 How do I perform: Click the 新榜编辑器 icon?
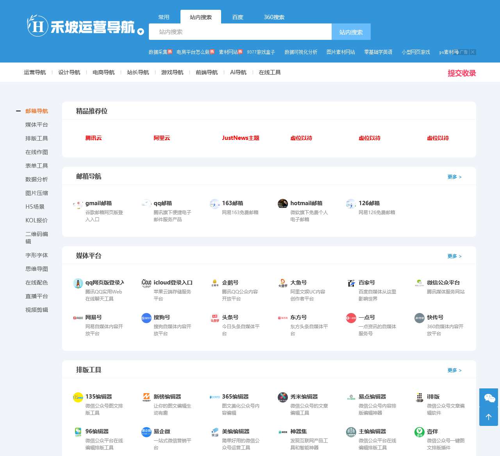[146, 397]
